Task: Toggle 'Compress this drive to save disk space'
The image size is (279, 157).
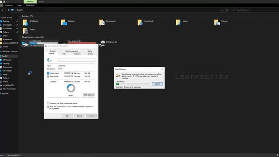Action: click(x=48, y=103)
